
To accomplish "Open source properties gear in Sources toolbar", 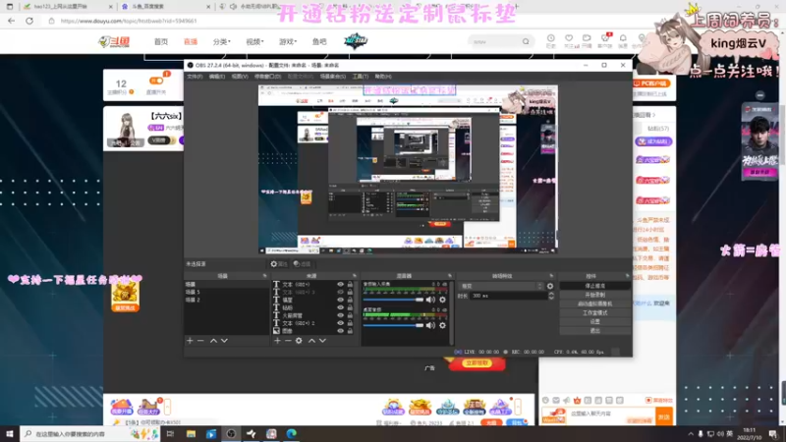I will 299,341.
